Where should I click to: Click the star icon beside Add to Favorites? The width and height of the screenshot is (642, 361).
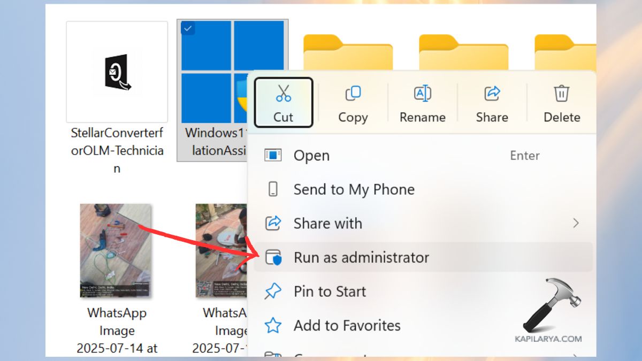point(274,325)
